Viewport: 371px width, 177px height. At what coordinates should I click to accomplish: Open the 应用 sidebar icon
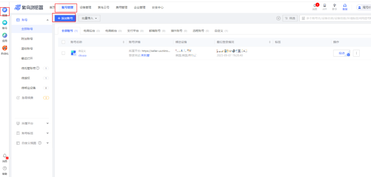(x=5, y=36)
